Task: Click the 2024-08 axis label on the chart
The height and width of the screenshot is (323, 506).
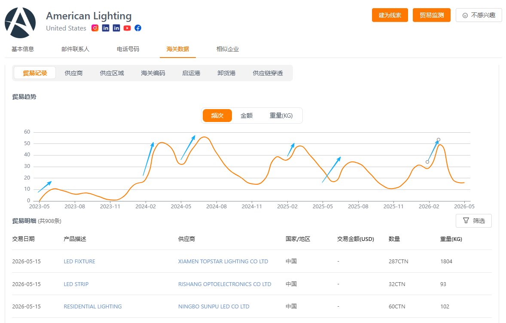Action: point(216,207)
